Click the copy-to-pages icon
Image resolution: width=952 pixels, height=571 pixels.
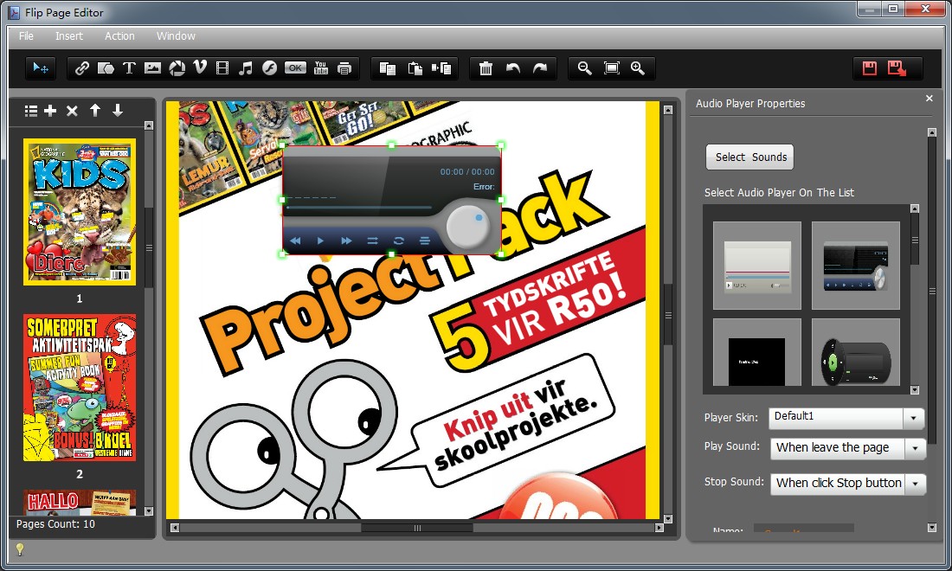(x=441, y=68)
